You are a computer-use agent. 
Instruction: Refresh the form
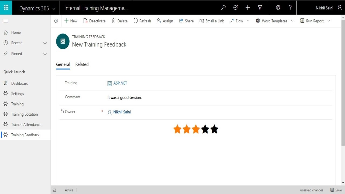142,21
